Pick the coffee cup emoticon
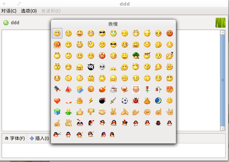Image resolution: width=229 pixels, height=162 pixels. (x=113, y=89)
